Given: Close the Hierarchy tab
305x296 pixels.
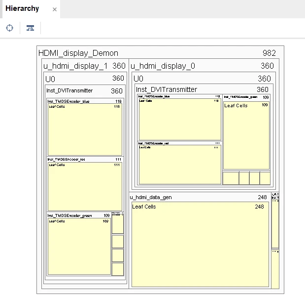Looking at the screenshot, I should (54, 9).
